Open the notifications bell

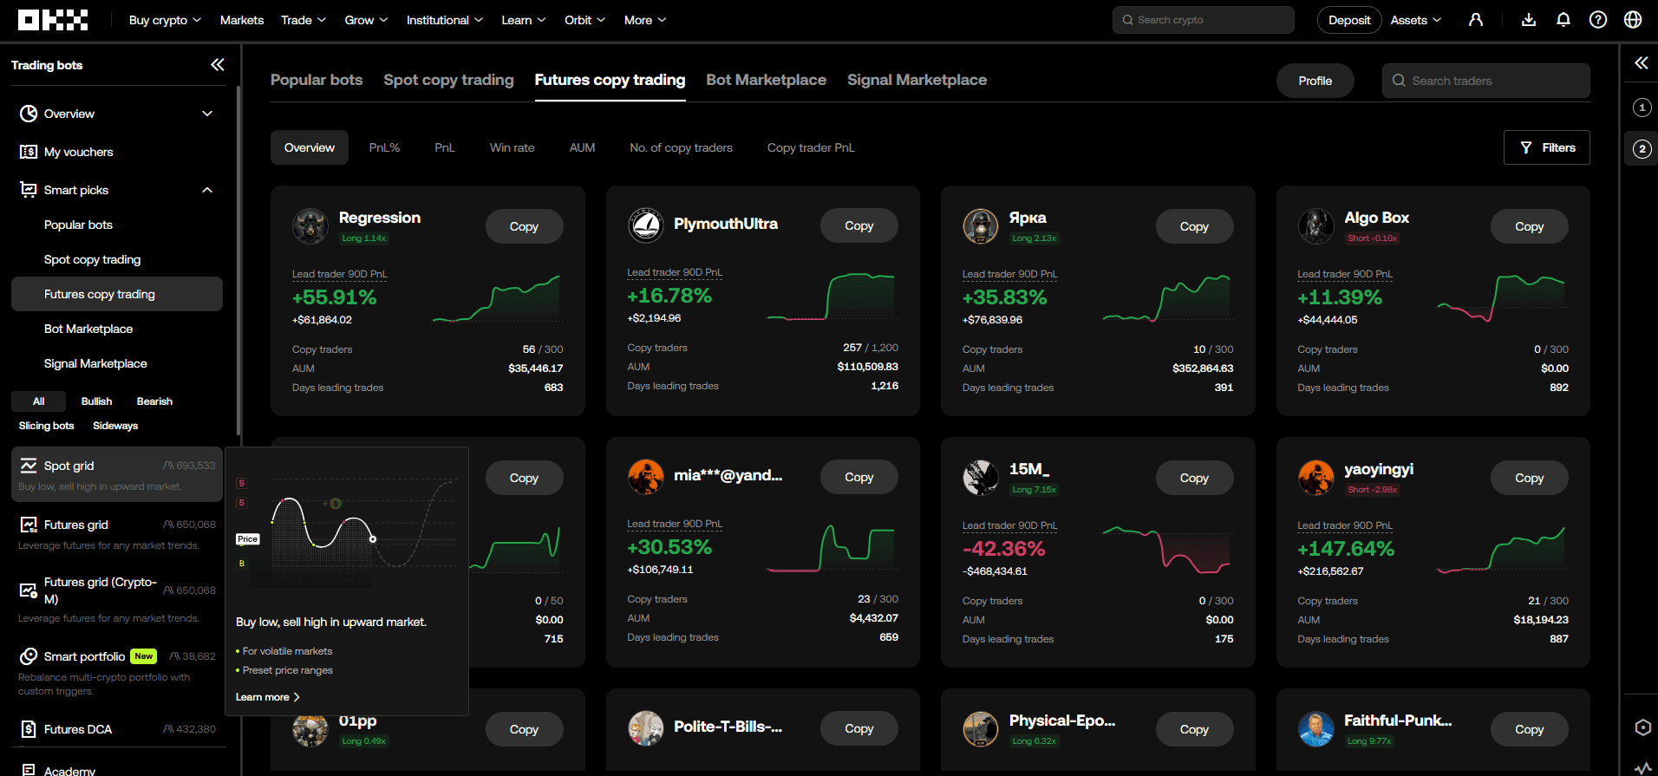[x=1563, y=20]
